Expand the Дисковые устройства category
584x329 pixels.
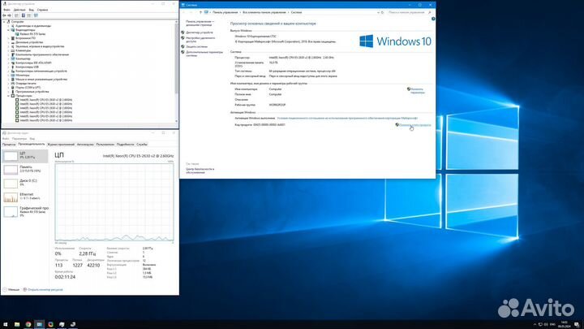[x=9, y=42]
